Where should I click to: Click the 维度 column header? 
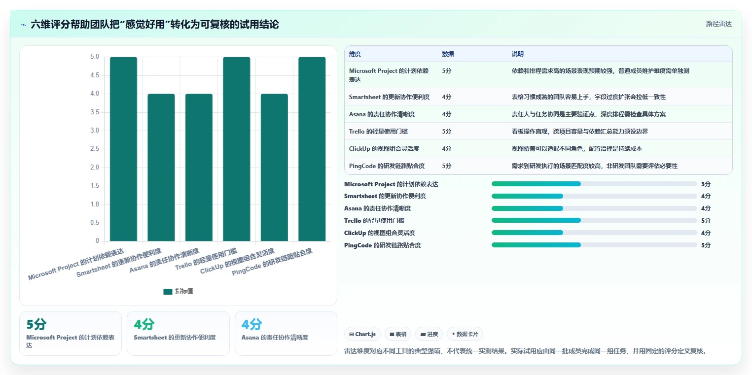(x=355, y=54)
